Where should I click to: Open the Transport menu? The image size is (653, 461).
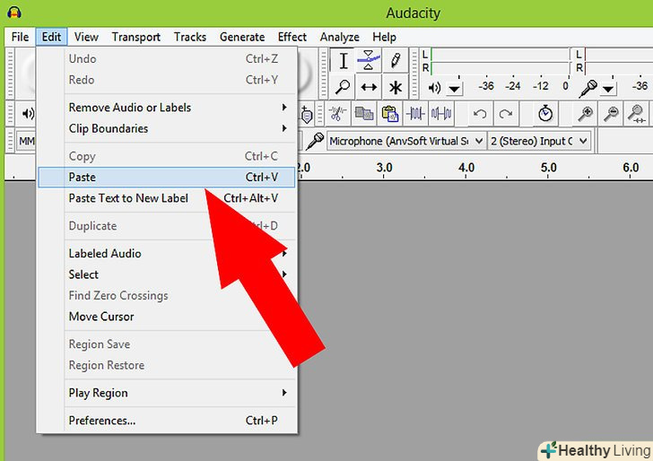coord(135,37)
